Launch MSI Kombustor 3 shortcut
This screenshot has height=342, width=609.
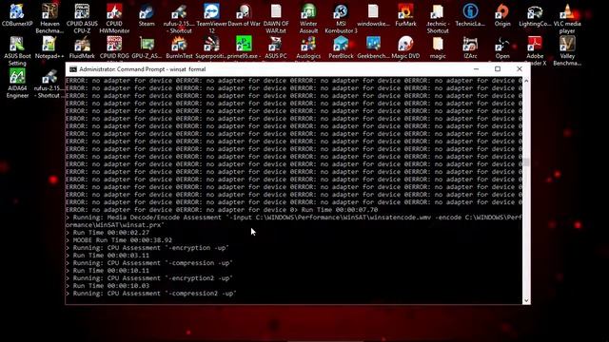[x=341, y=18]
